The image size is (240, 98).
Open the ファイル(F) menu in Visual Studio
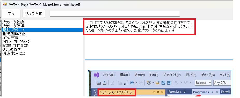click(x=108, y=75)
